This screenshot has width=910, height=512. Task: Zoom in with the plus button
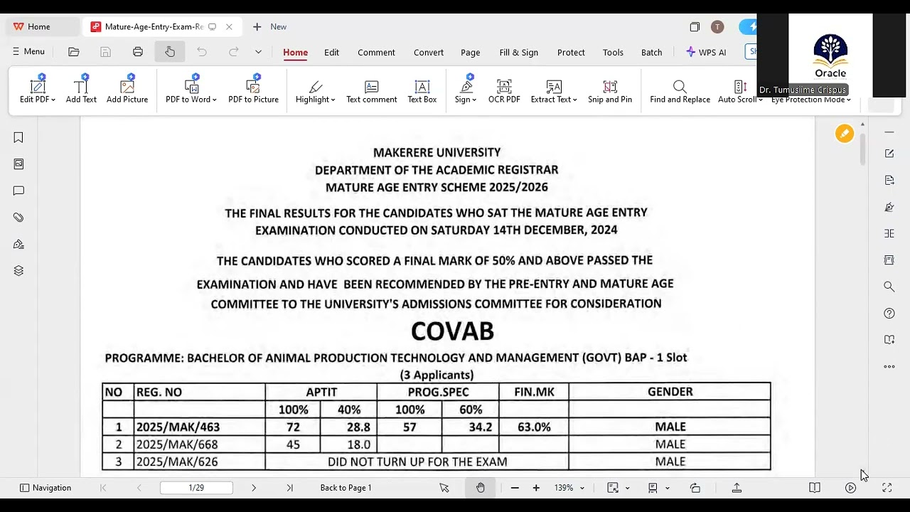(536, 488)
